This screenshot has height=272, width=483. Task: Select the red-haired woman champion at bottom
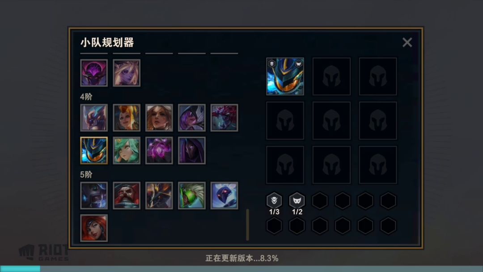(94, 228)
